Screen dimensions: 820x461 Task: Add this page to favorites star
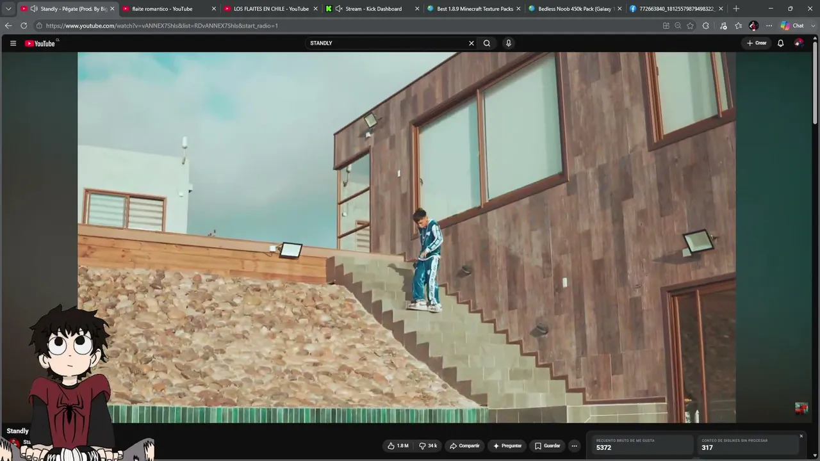coord(690,26)
